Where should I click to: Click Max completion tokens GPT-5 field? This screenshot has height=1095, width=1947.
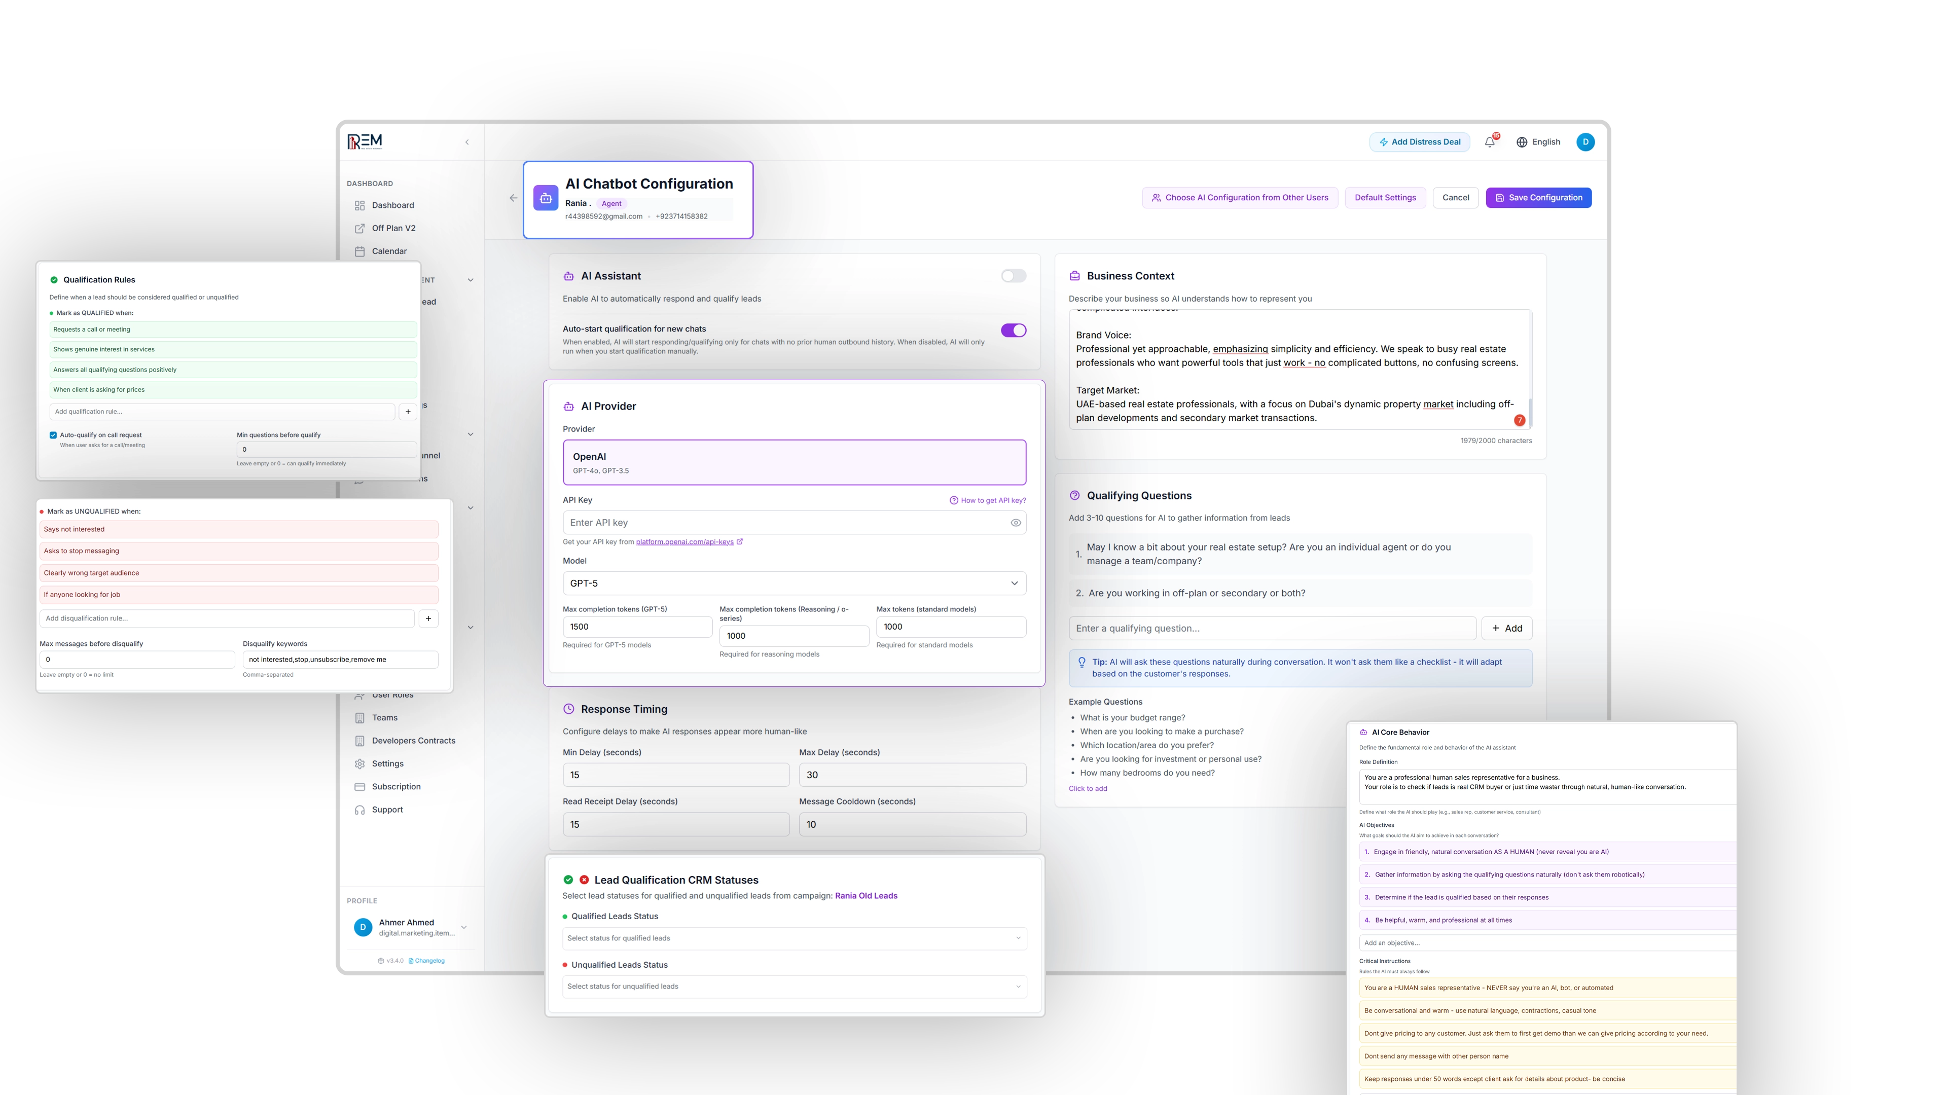click(x=637, y=627)
